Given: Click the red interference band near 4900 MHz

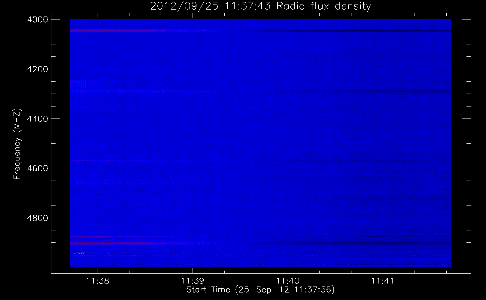Looking at the screenshot, I should [120, 243].
